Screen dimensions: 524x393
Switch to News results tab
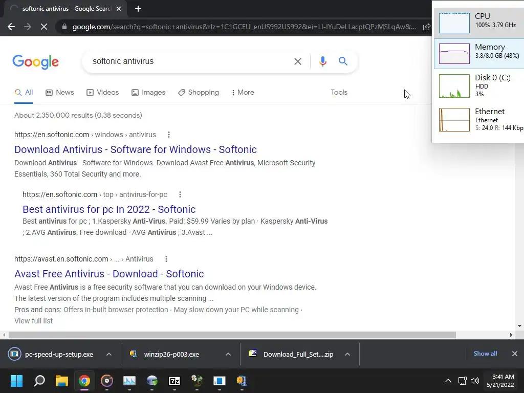point(60,93)
